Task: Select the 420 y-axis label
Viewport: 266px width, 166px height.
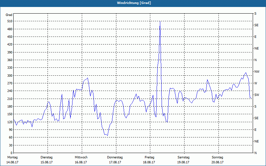Action: pos(10,44)
